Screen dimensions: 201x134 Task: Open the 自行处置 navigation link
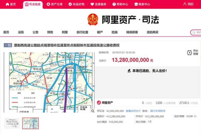pyautogui.click(x=82, y=32)
